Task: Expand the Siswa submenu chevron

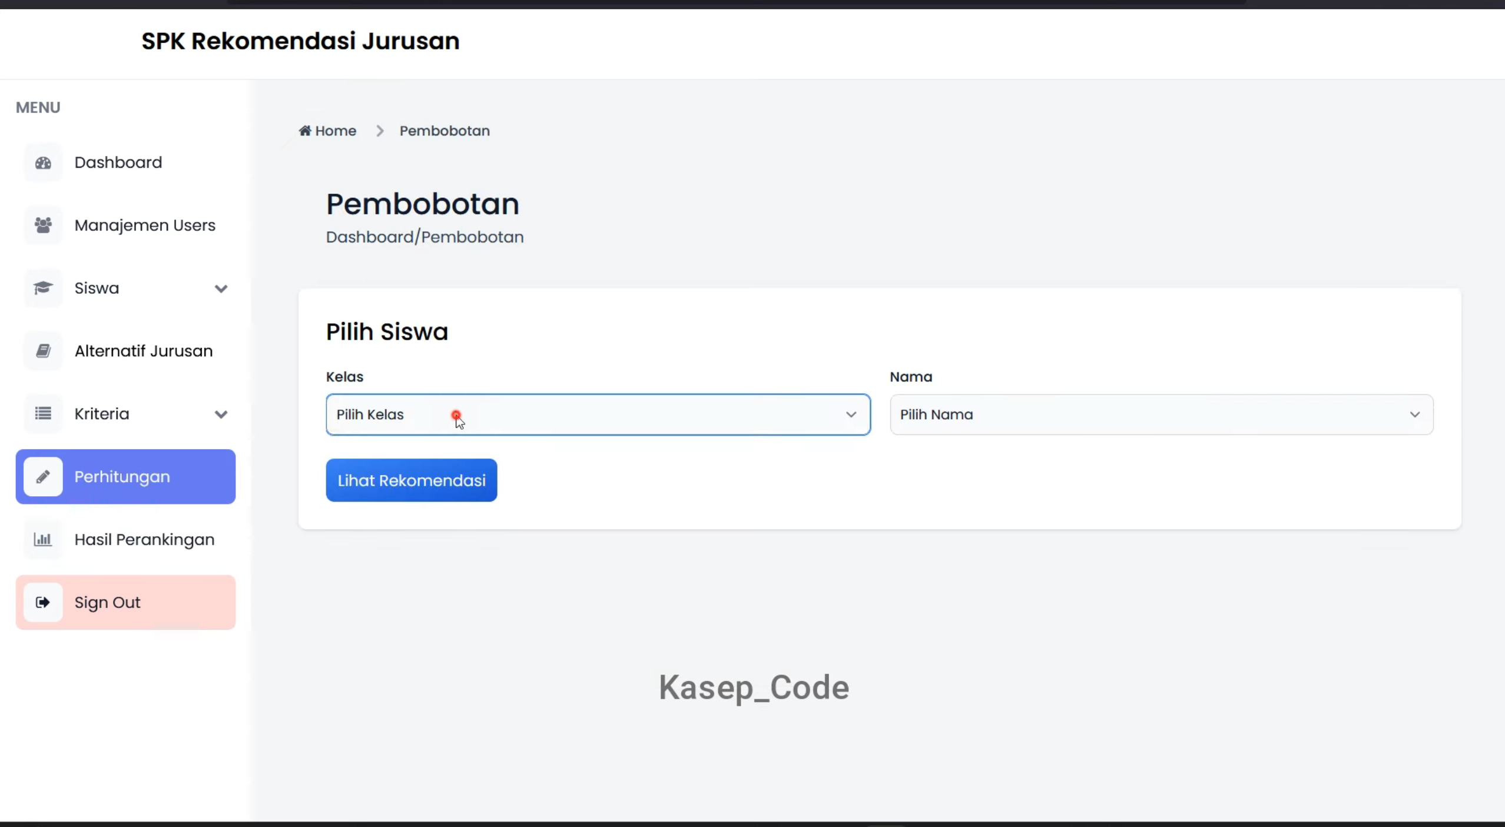Action: pos(221,288)
